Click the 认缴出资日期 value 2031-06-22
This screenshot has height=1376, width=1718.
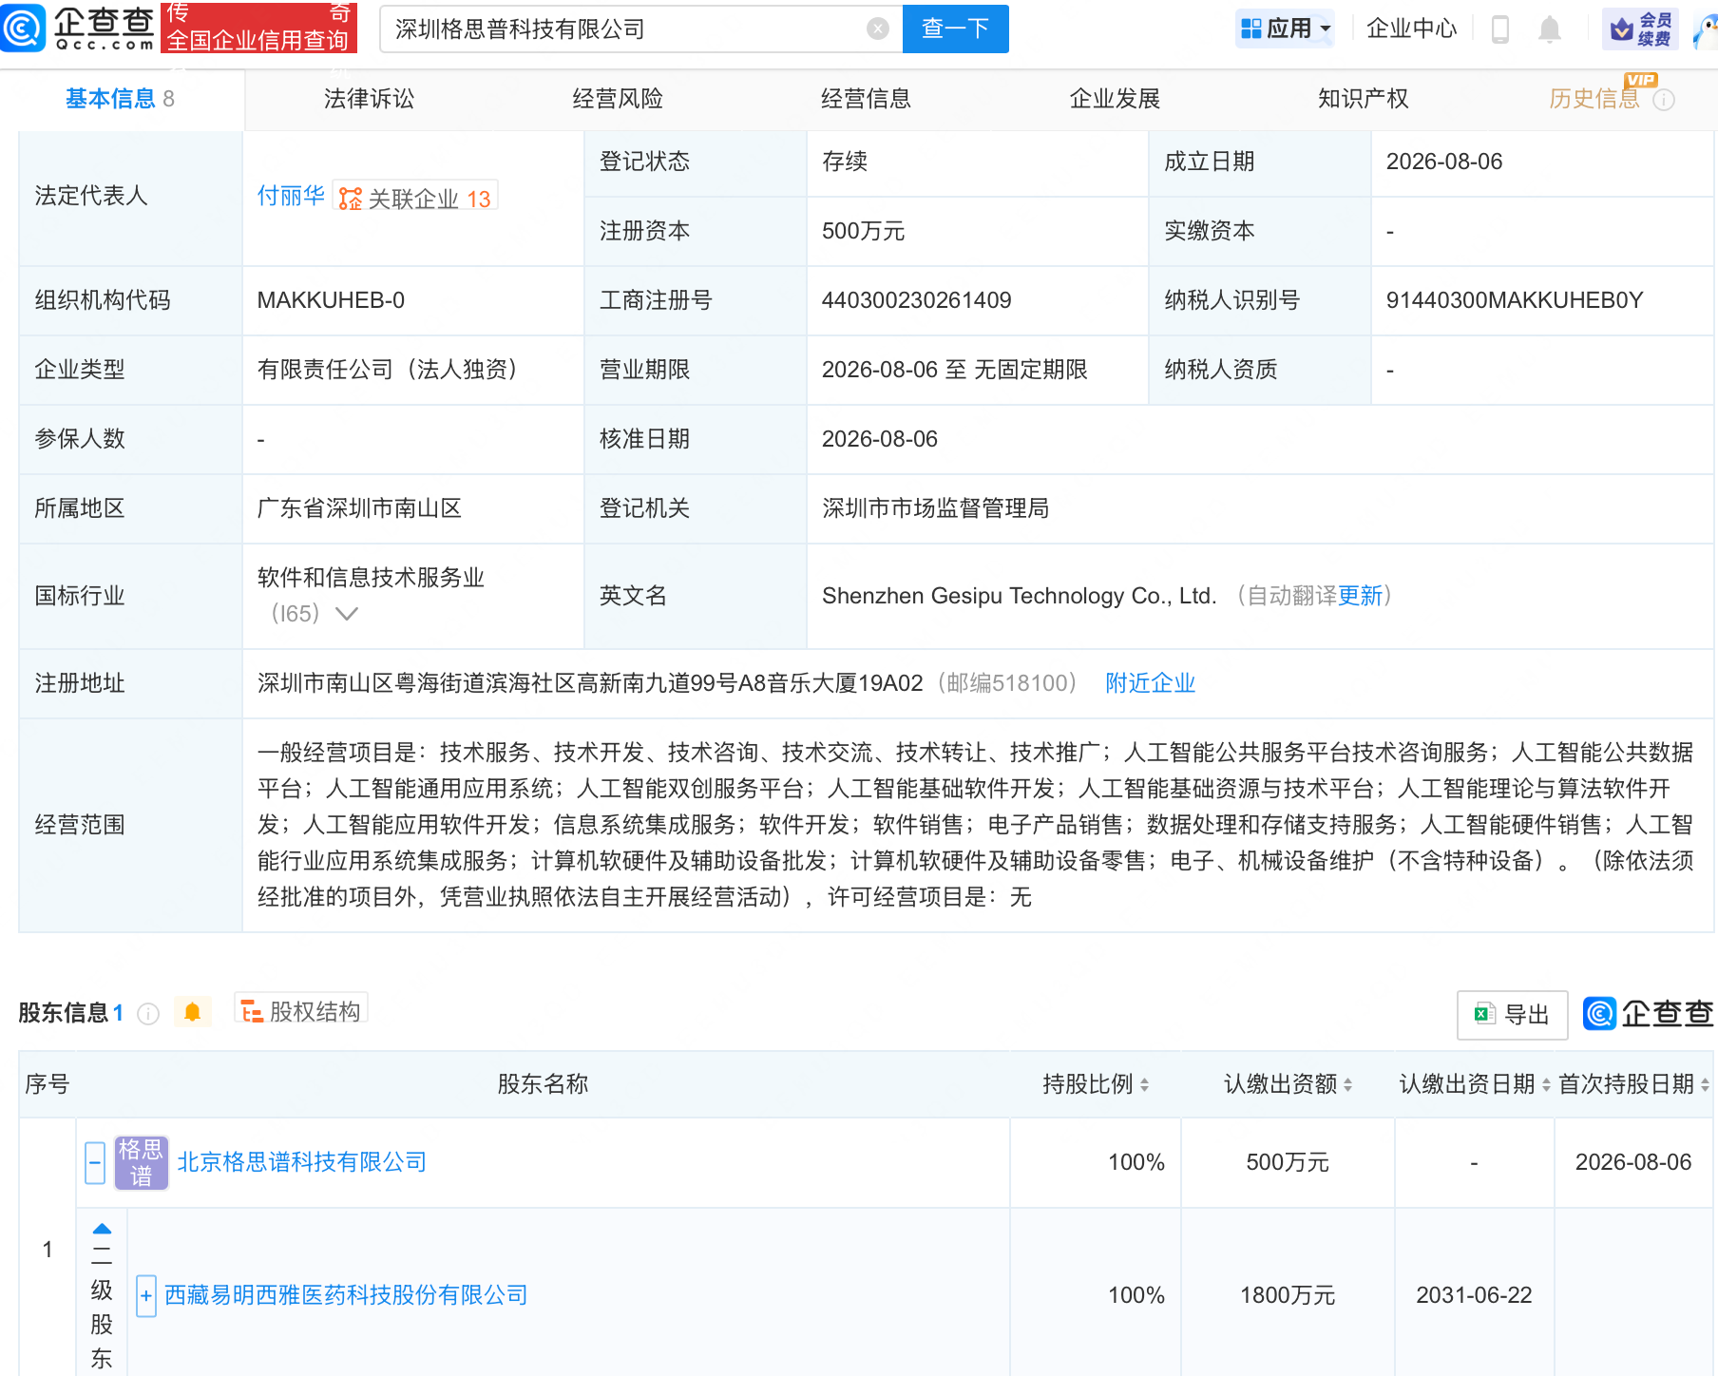pyautogui.click(x=1474, y=1295)
